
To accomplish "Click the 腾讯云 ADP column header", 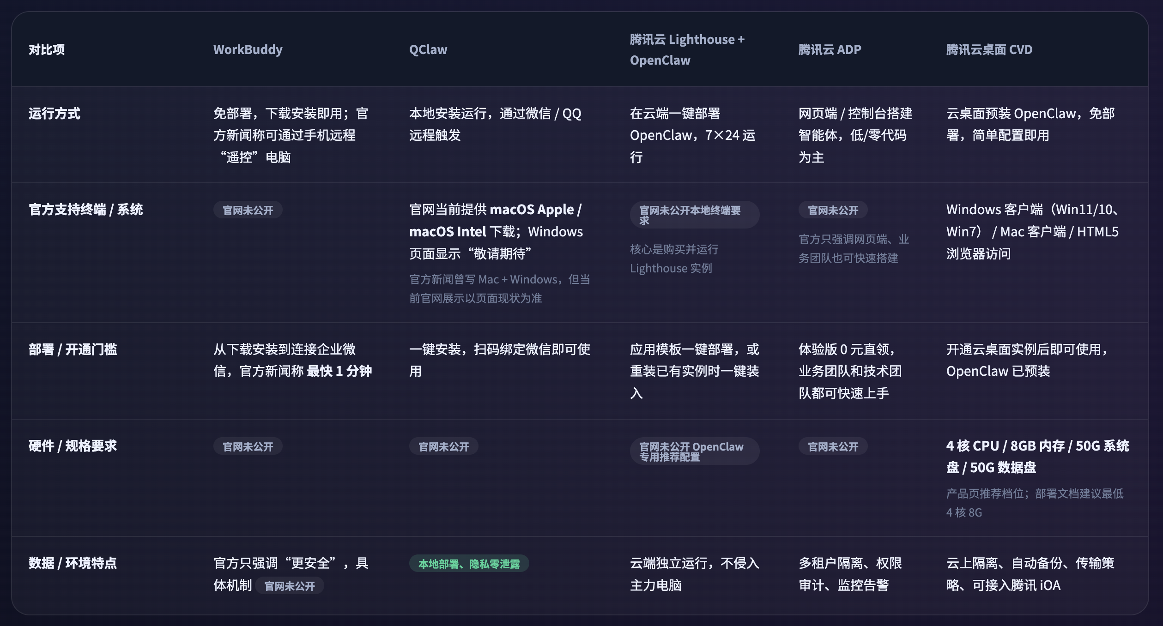I will (x=830, y=49).
